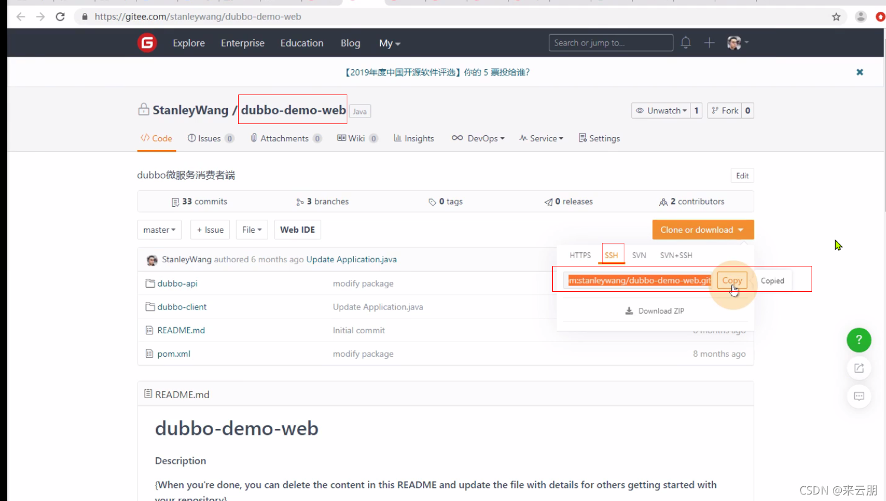This screenshot has height=501, width=886.
Task: Open the StanleyWang owner link
Action: [190, 110]
